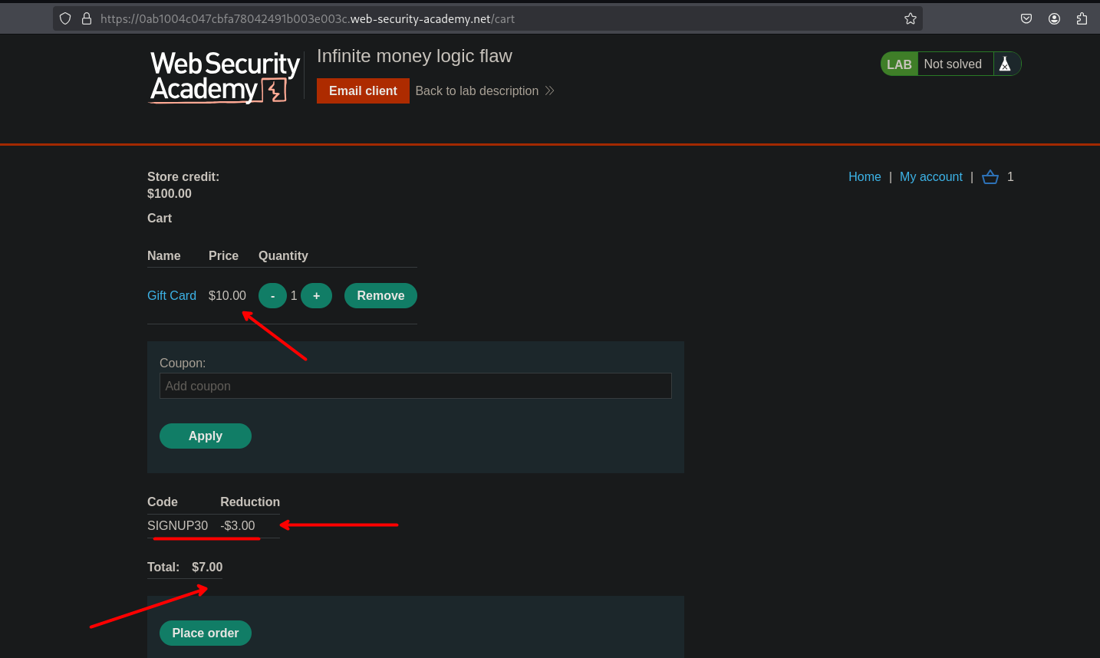Click the shield tracking protection icon
Image resolution: width=1100 pixels, height=658 pixels.
tap(65, 18)
